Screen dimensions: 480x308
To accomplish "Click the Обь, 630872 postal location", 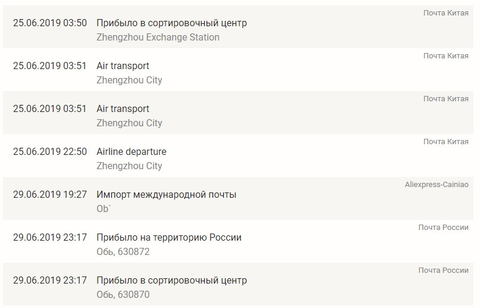I will coord(123,251).
